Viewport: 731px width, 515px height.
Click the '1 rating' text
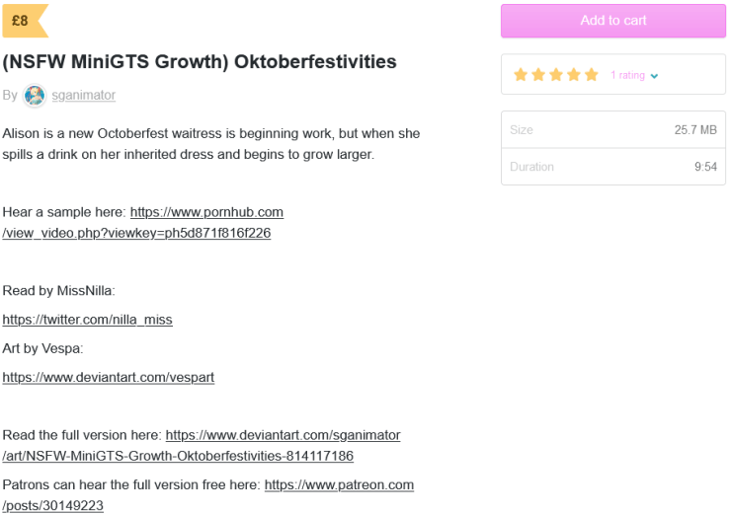tap(627, 75)
